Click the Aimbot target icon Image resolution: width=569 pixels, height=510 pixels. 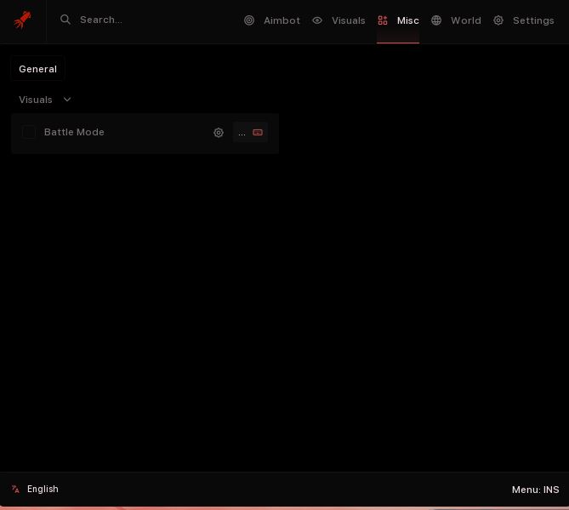point(249,20)
